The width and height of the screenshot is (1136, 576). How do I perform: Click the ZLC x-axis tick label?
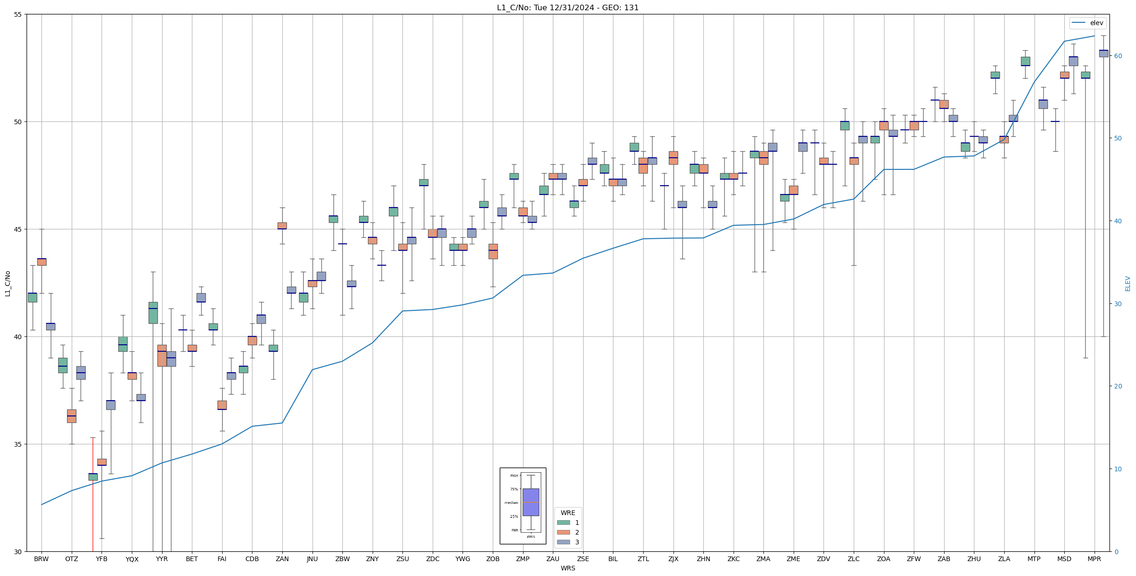853,559
